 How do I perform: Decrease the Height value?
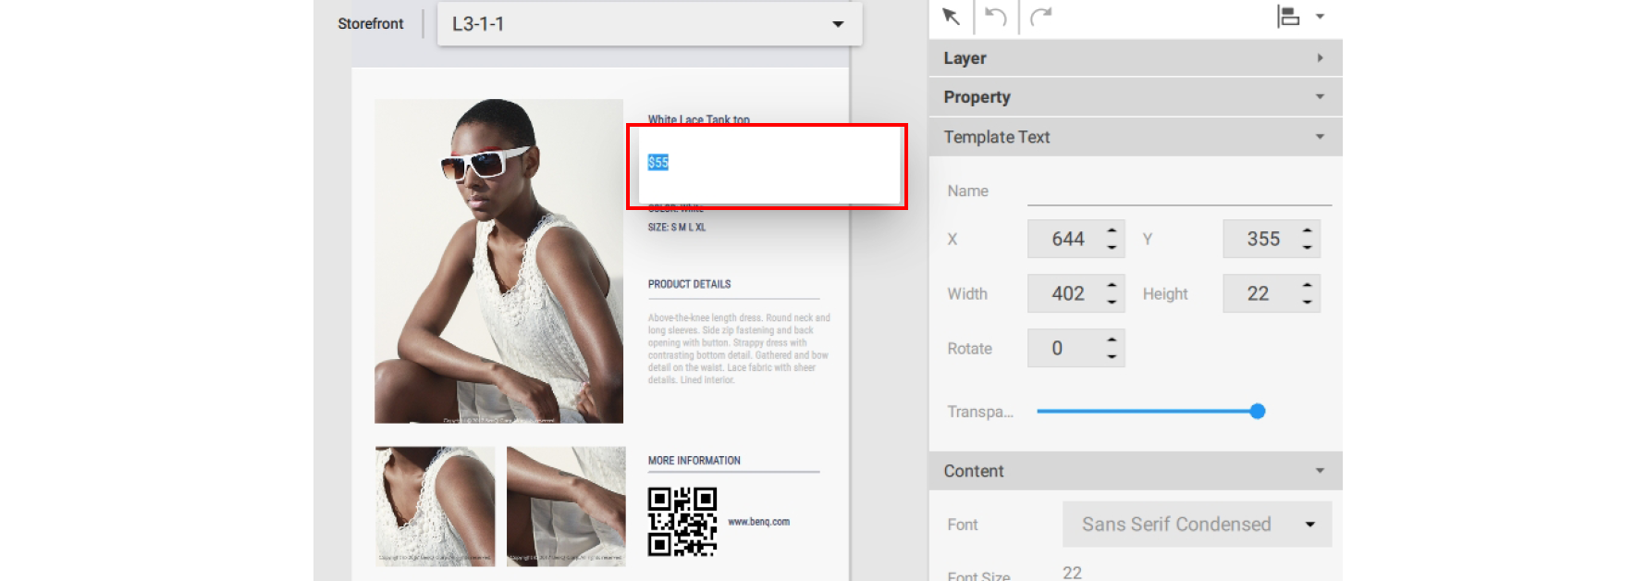click(x=1307, y=303)
